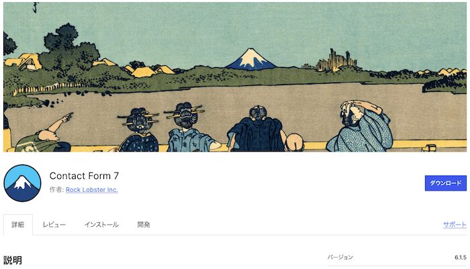The width and height of the screenshot is (470, 269).
Task: Click the 説明 section heading
Action: pos(13,260)
